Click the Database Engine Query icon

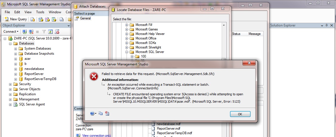tap(33, 19)
